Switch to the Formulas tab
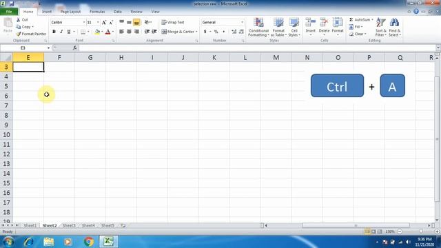441x248 pixels. tap(97, 12)
